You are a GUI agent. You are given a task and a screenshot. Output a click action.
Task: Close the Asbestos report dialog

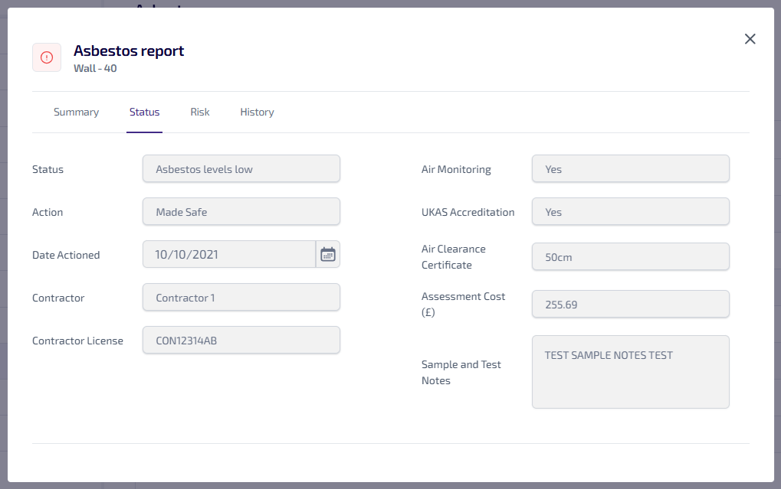click(x=750, y=39)
